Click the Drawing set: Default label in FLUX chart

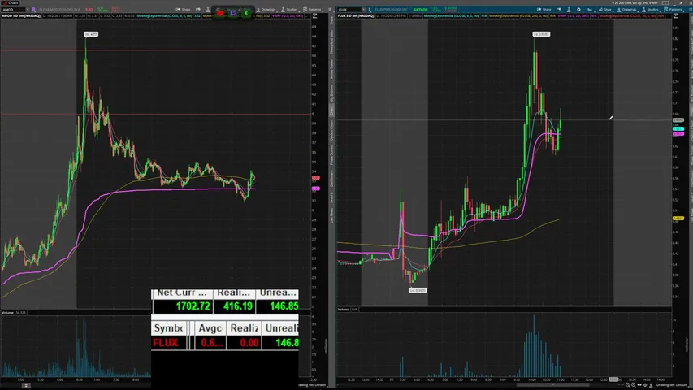tap(670, 384)
